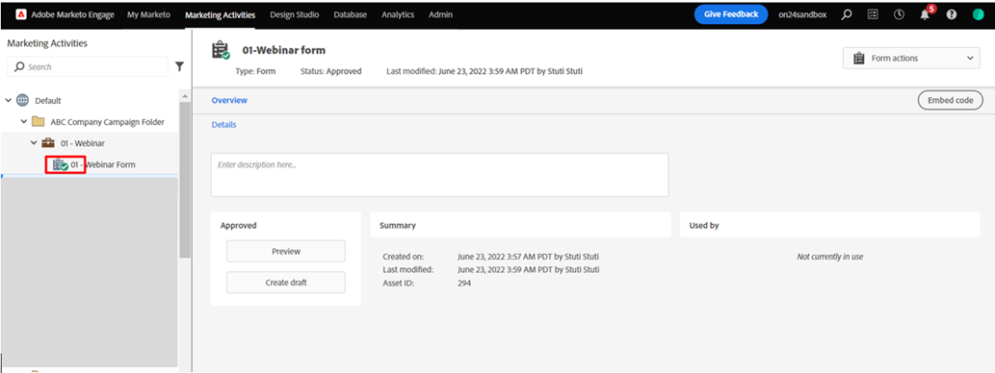Viewport: 995px width, 373px height.
Task: Click the 01 - Webinar program briefcase icon
Action: [48, 143]
